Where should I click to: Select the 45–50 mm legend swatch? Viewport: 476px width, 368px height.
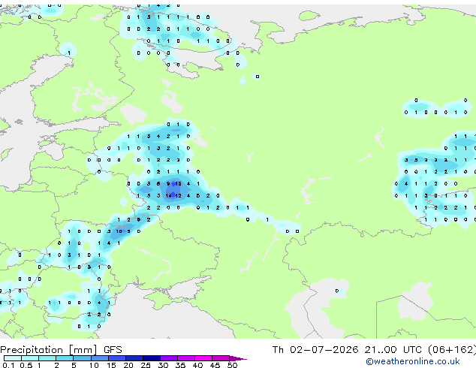[x=221, y=358]
